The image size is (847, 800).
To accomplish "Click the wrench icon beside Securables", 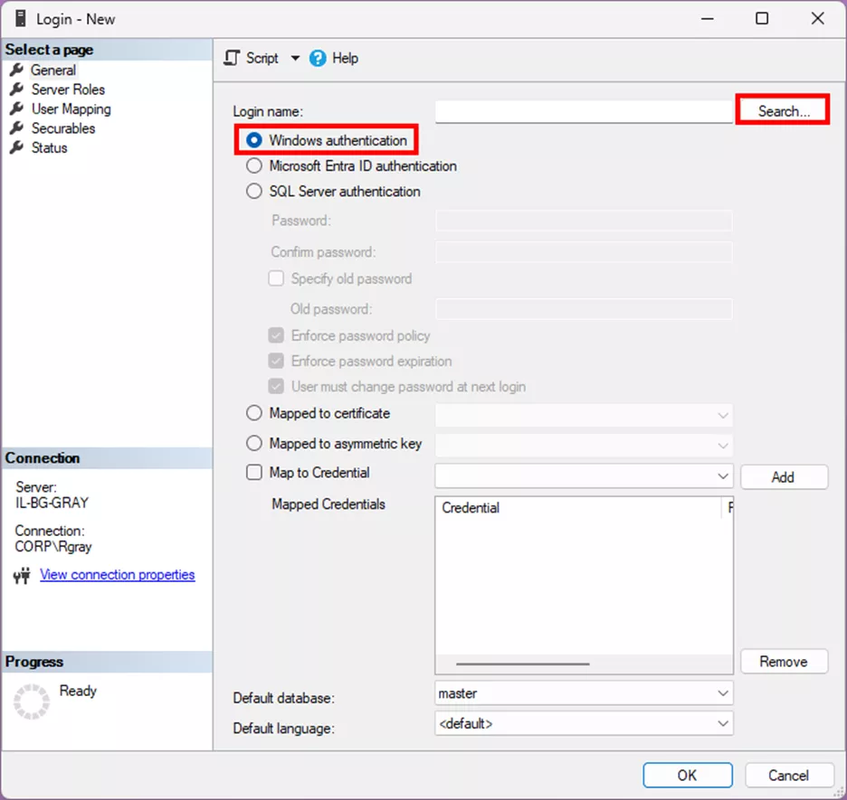I will (17, 127).
